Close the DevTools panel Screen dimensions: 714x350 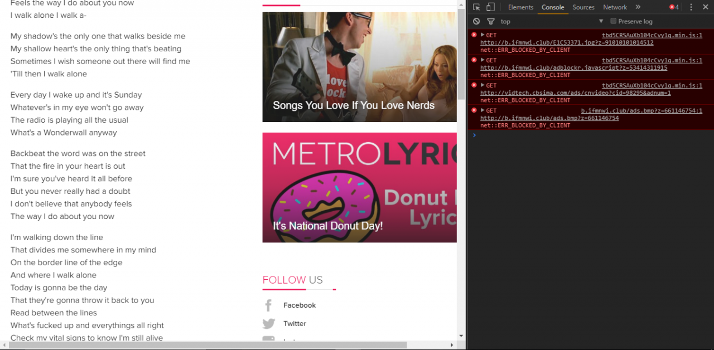point(706,7)
